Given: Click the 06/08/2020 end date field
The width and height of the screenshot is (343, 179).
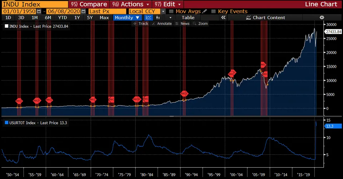Looking at the screenshot, I should click(64, 11).
